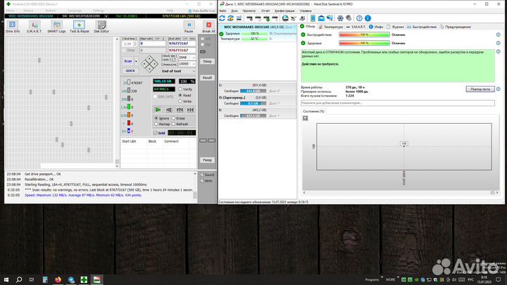
Task: Toggle the block size auto checkbox
Action: coord(174,60)
